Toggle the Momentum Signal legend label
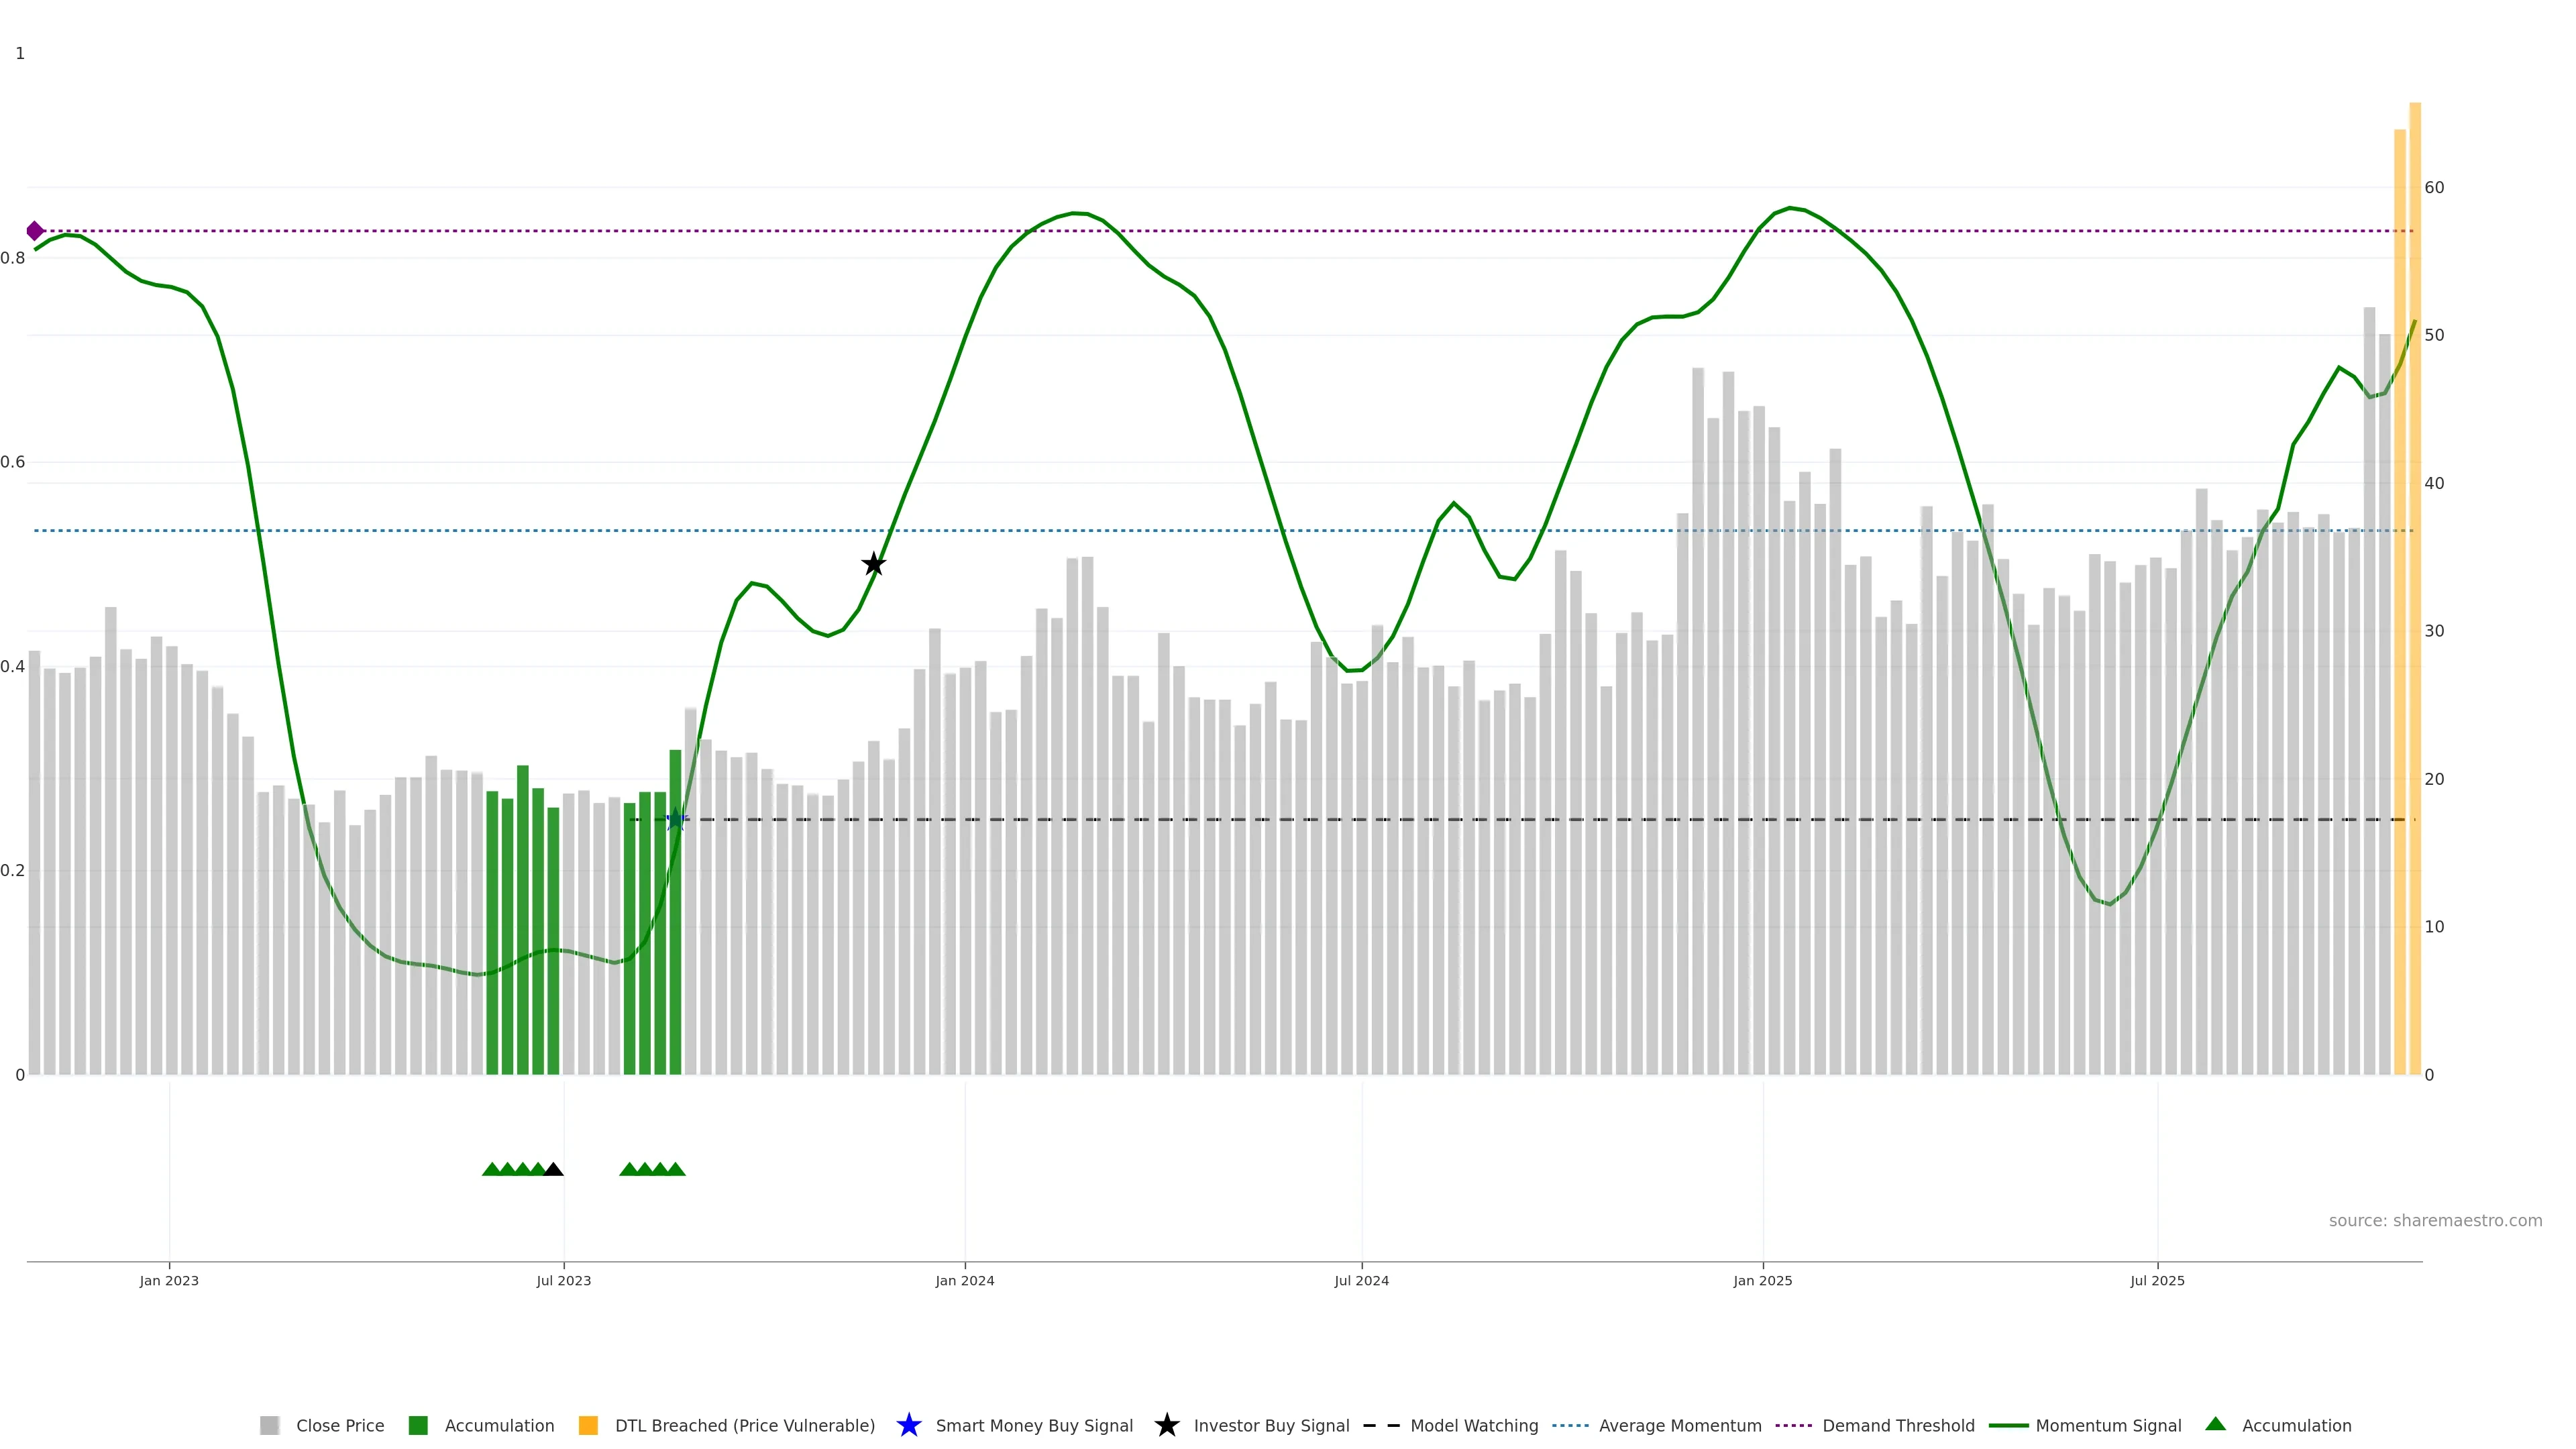This screenshot has width=2576, height=1449. point(2108,1425)
